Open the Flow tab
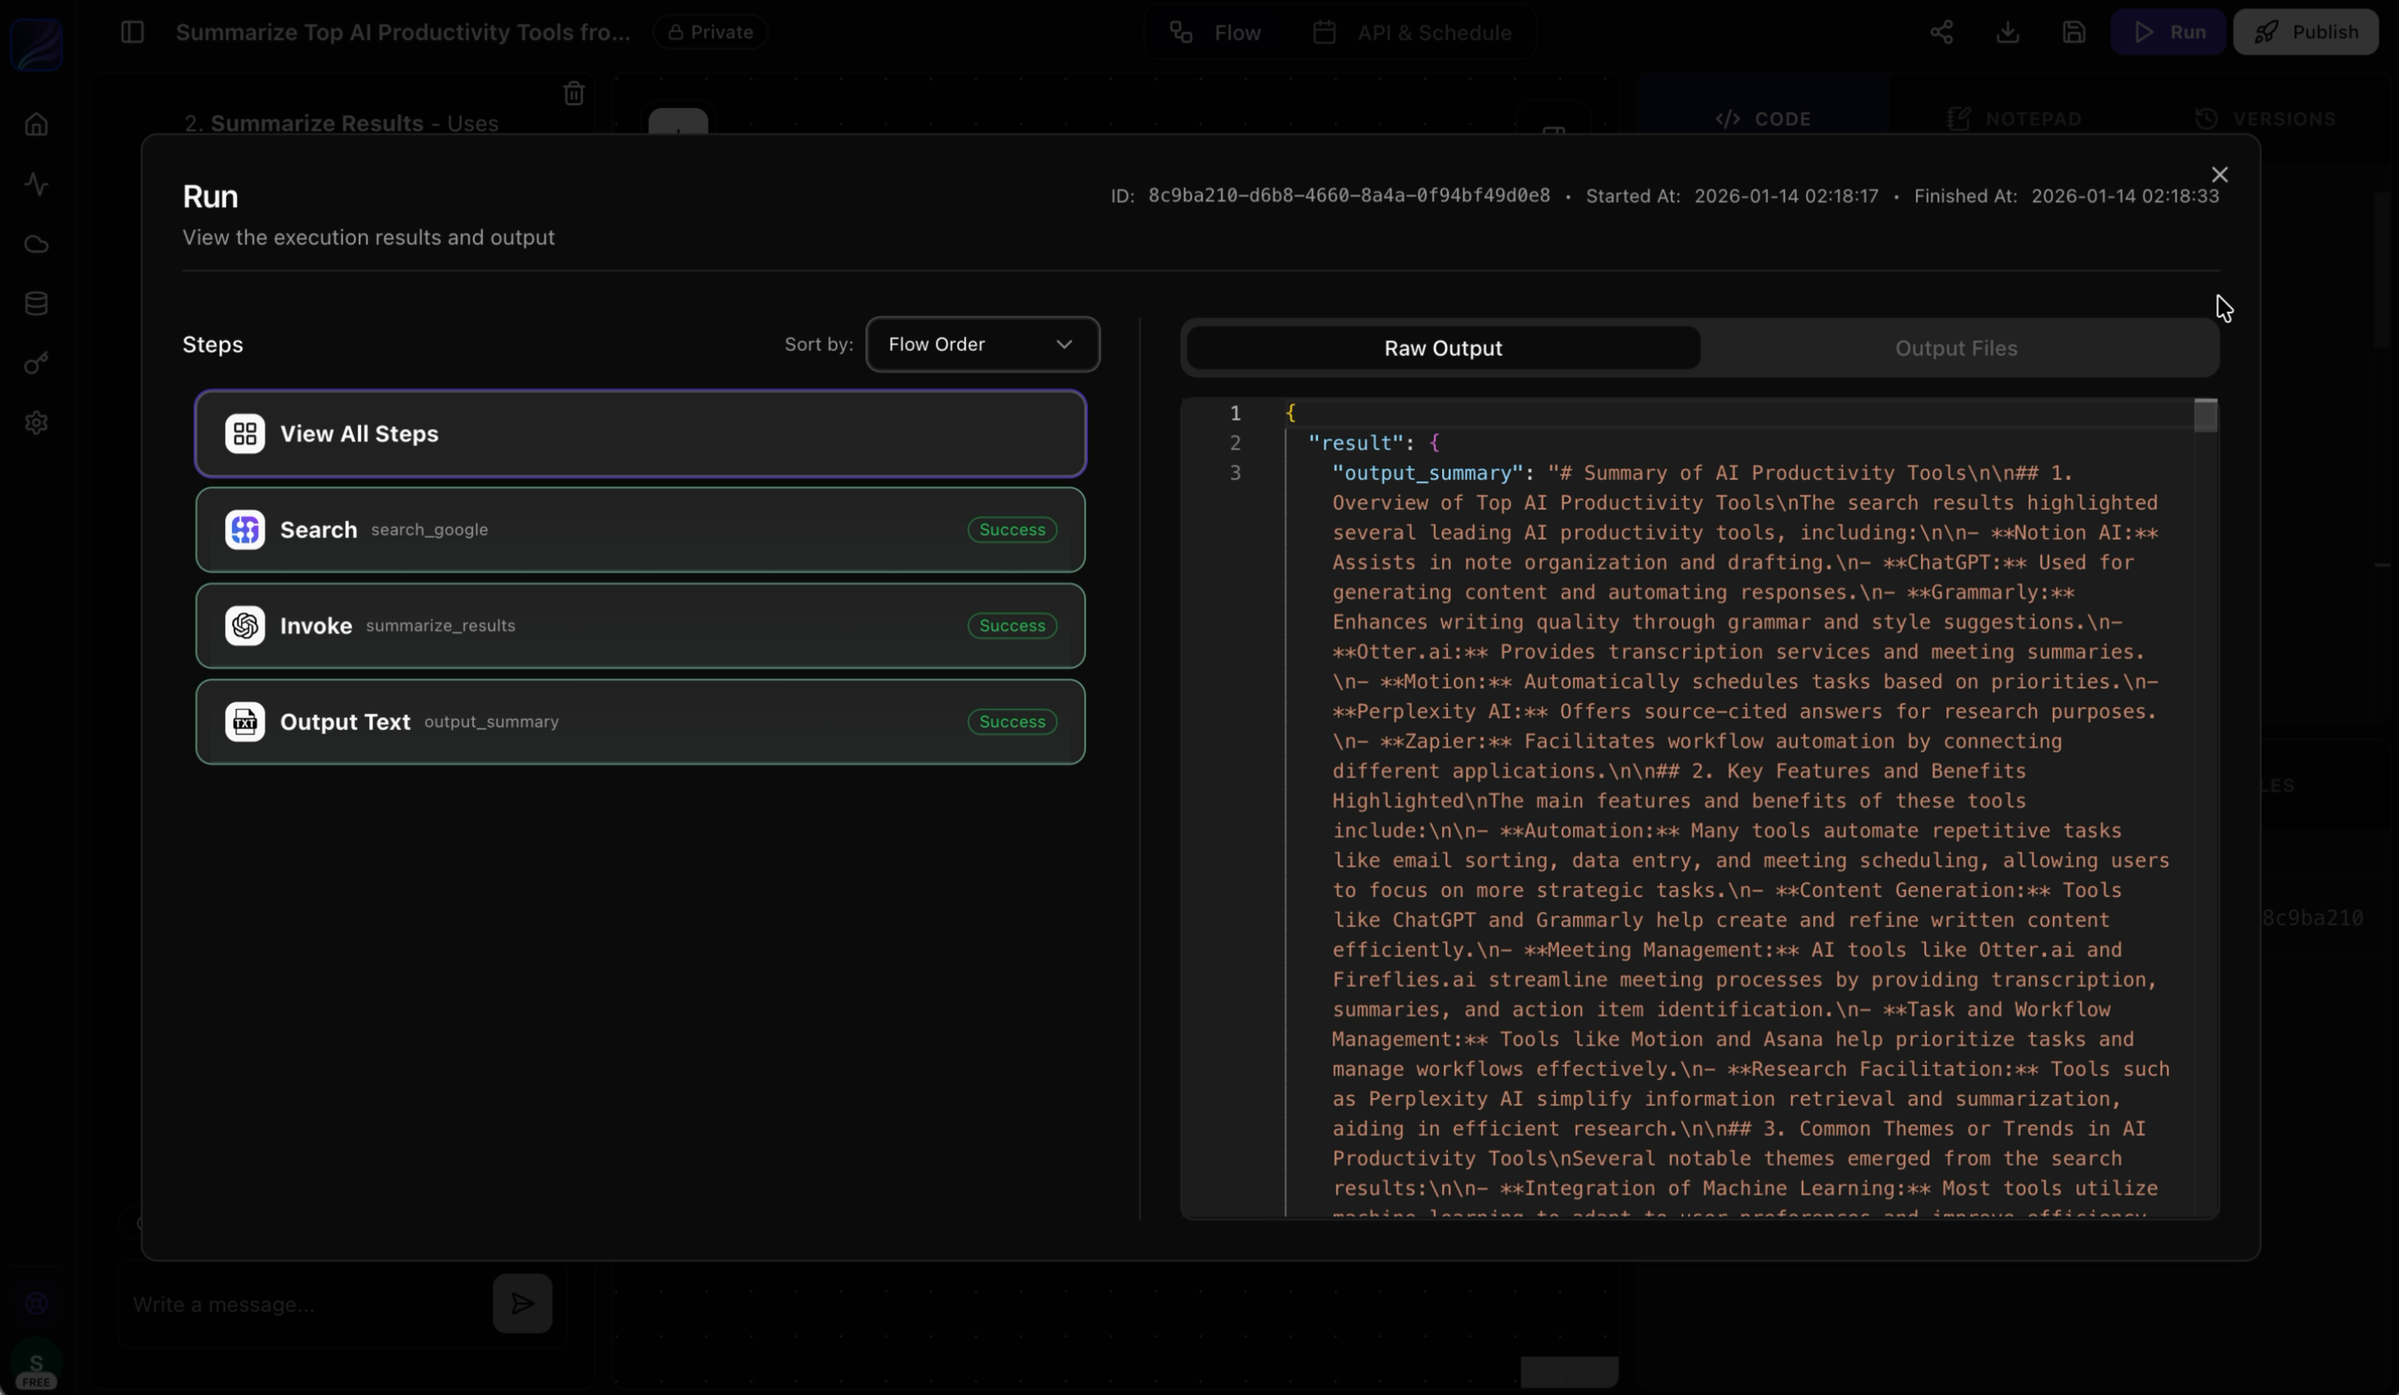The width and height of the screenshot is (2399, 1395). point(1216,32)
